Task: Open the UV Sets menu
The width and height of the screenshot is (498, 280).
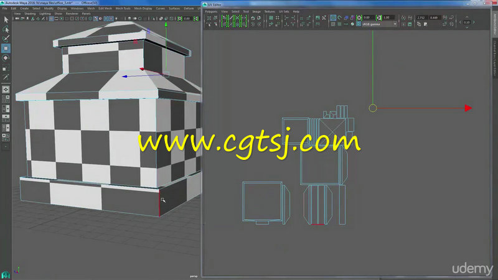Action: [x=284, y=11]
